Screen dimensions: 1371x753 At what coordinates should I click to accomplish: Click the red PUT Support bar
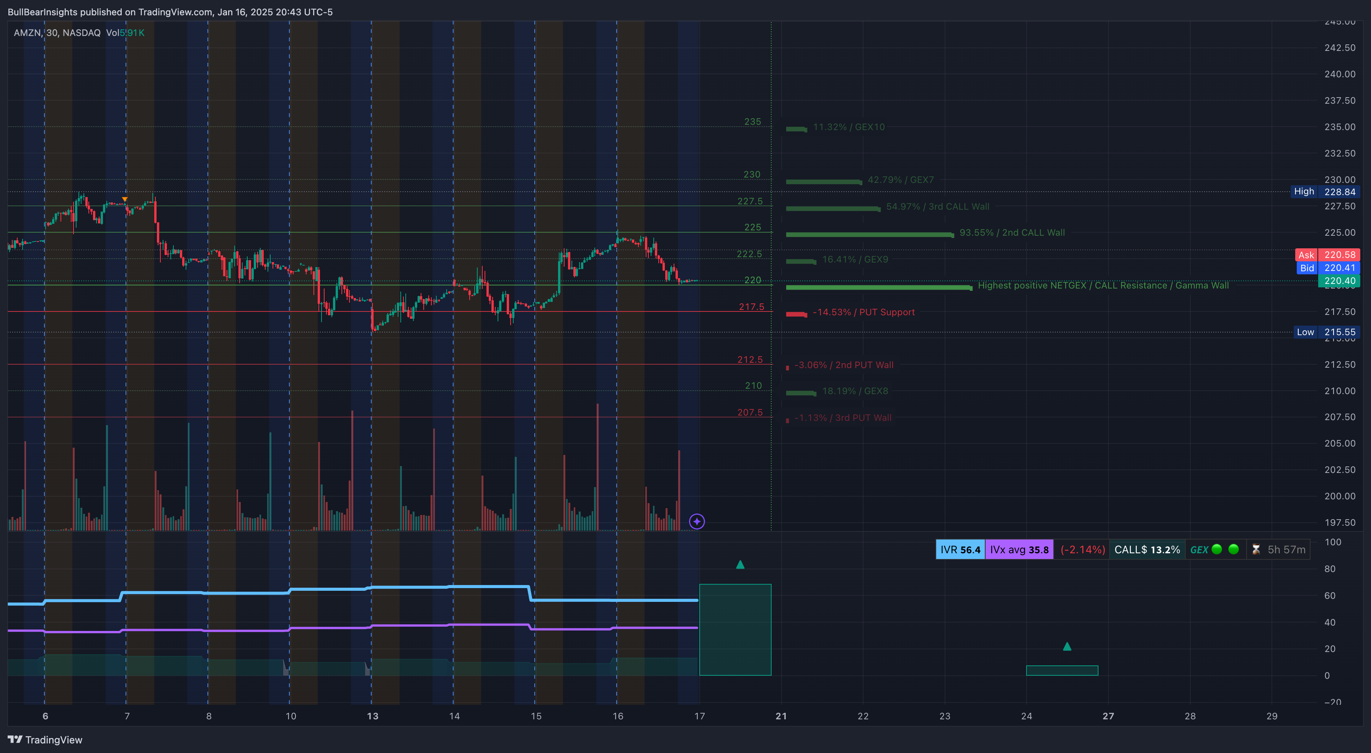point(796,314)
